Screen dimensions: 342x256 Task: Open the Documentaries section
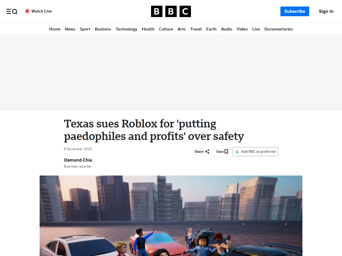point(278,29)
